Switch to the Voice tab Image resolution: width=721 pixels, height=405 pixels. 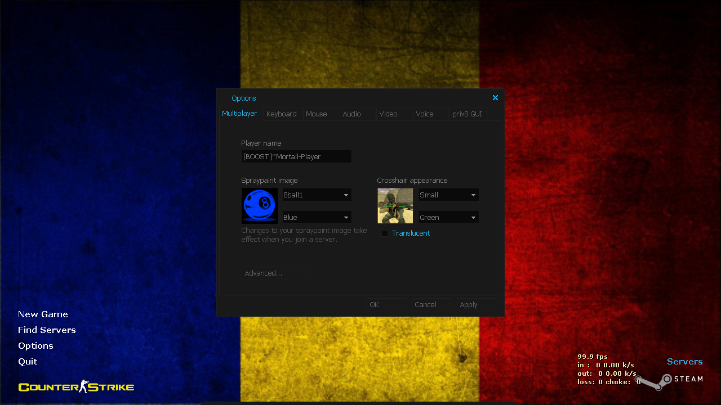424,114
